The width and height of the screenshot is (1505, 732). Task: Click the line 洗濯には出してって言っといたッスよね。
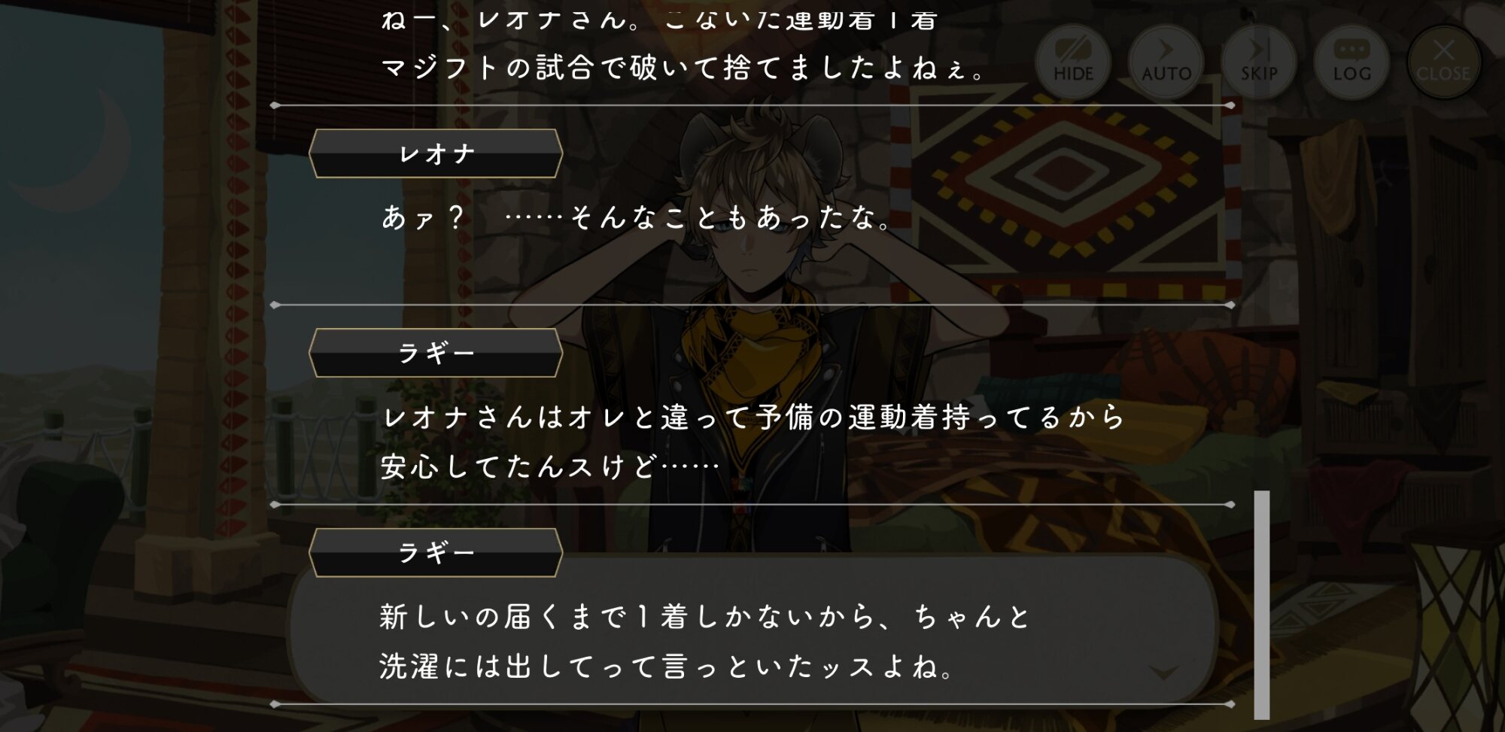667,666
